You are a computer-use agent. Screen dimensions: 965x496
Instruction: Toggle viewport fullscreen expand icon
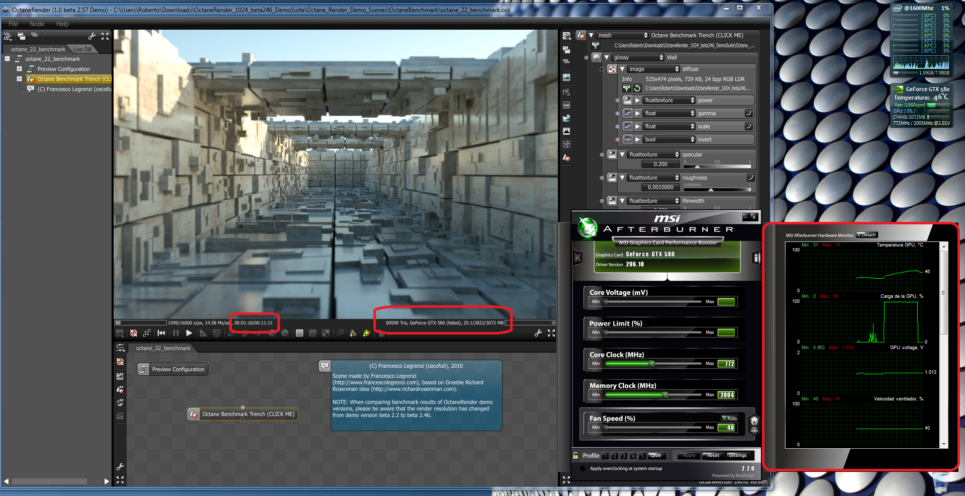tap(551, 333)
